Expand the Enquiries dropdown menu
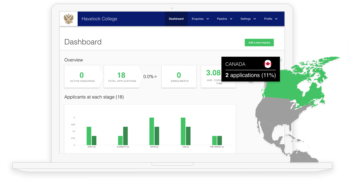The image size is (348, 187). point(200,19)
